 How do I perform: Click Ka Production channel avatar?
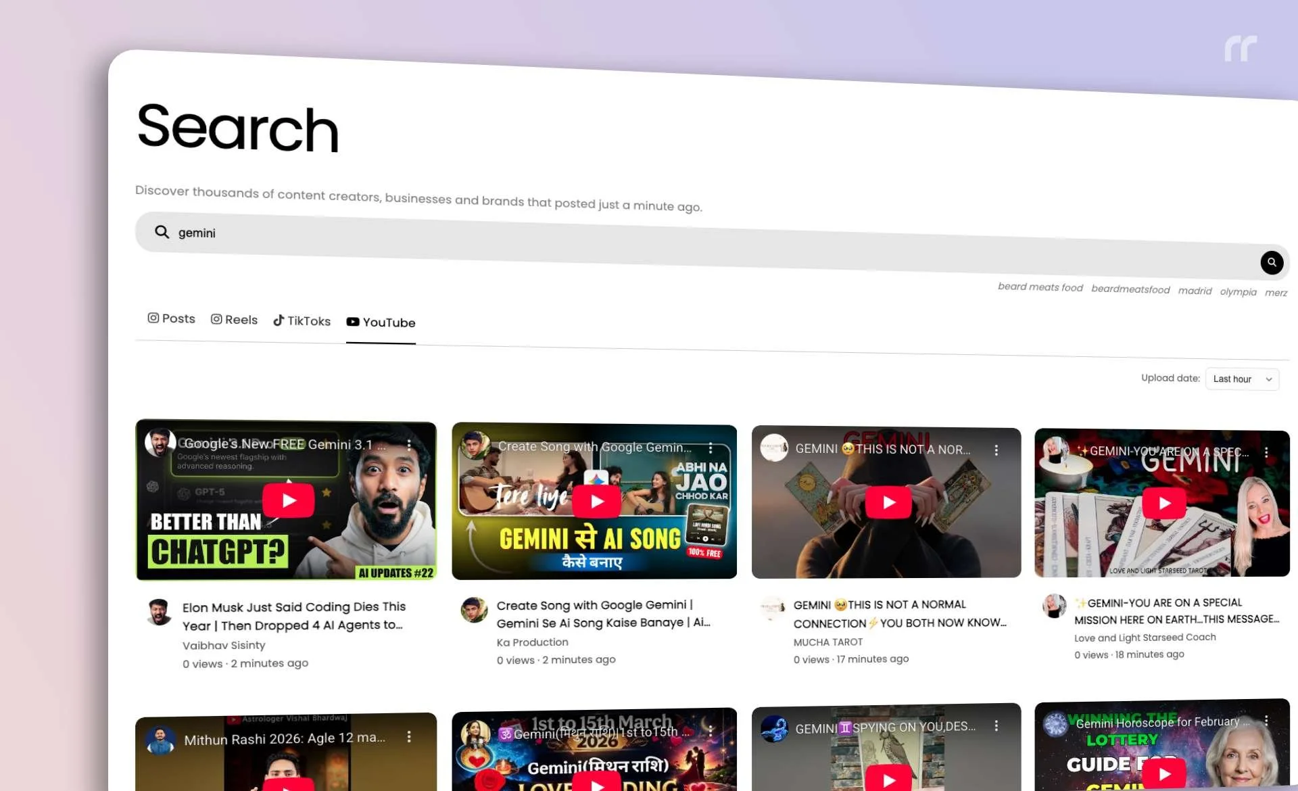tap(475, 610)
